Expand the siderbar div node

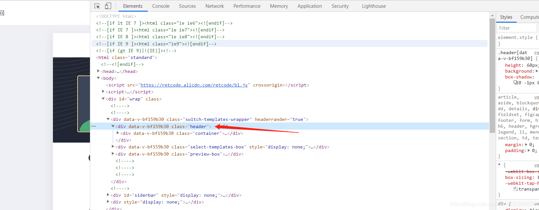click(108, 195)
